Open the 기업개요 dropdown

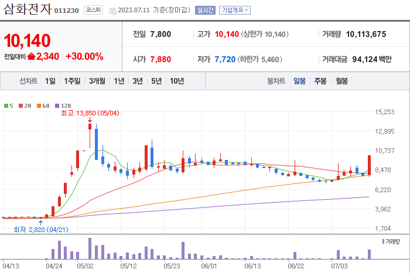click(x=234, y=10)
